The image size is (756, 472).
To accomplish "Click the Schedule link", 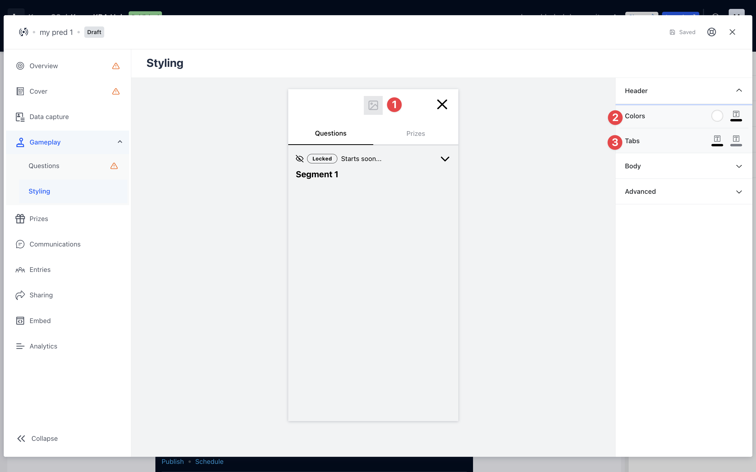I will (x=209, y=462).
